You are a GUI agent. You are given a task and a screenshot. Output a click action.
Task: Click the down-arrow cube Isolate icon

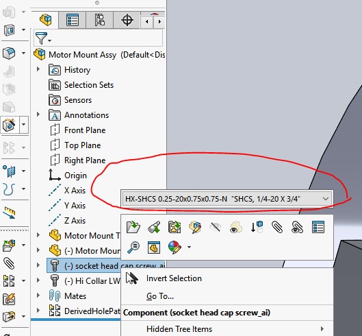[x=257, y=227]
